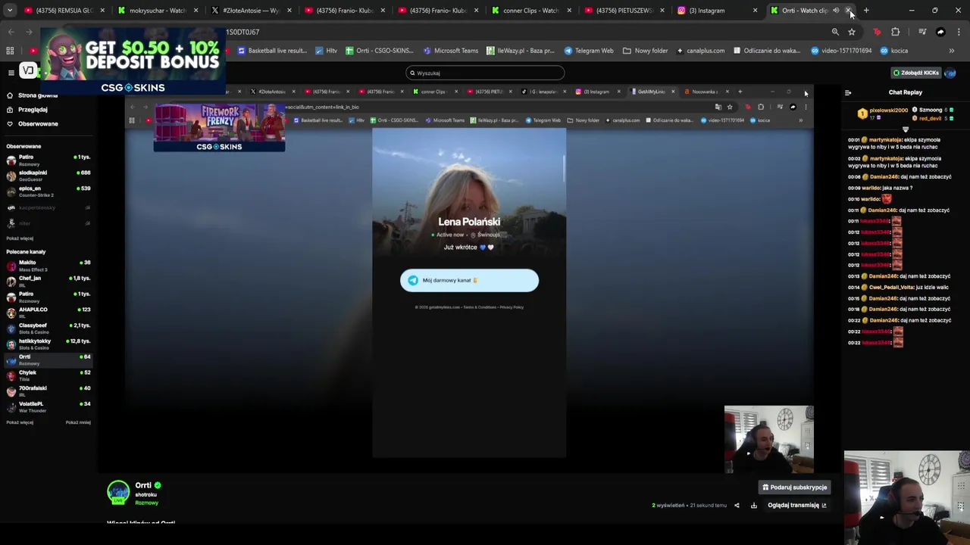This screenshot has height=545, width=970.
Task: Select Orrti in recommended channels
Action: pos(48,360)
